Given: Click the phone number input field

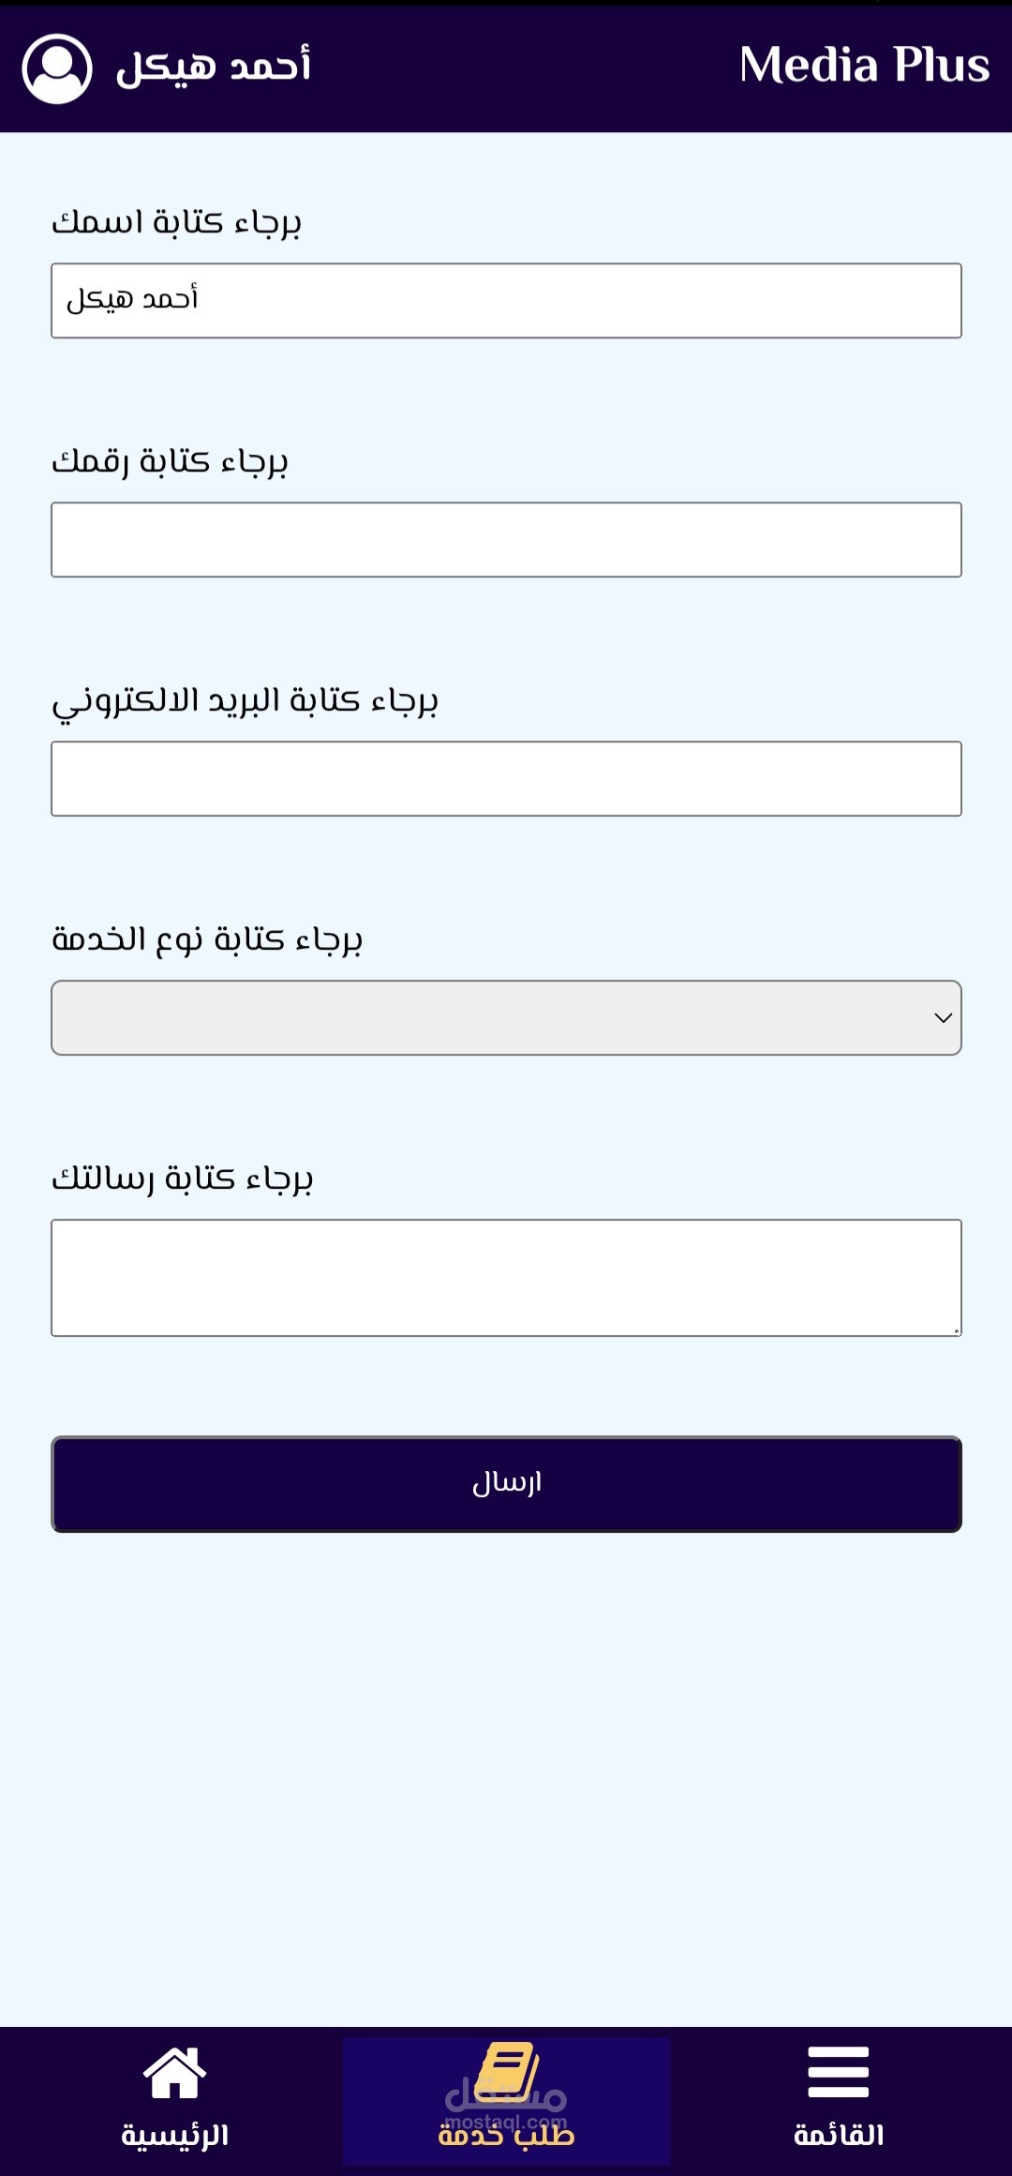Looking at the screenshot, I should [506, 540].
